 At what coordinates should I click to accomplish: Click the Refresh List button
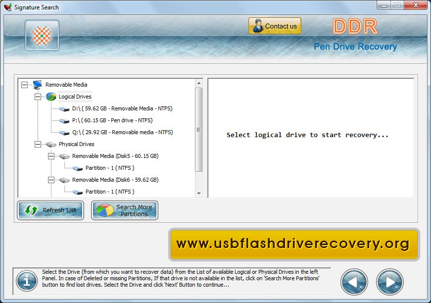[x=50, y=210]
